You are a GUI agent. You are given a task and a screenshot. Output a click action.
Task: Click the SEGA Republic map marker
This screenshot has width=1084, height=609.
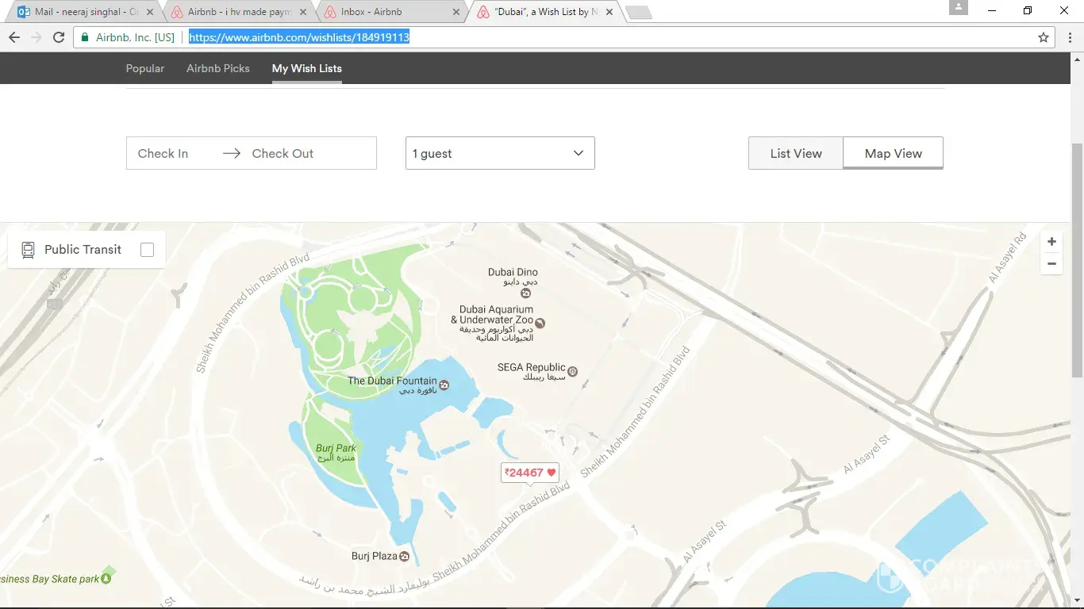(x=573, y=371)
